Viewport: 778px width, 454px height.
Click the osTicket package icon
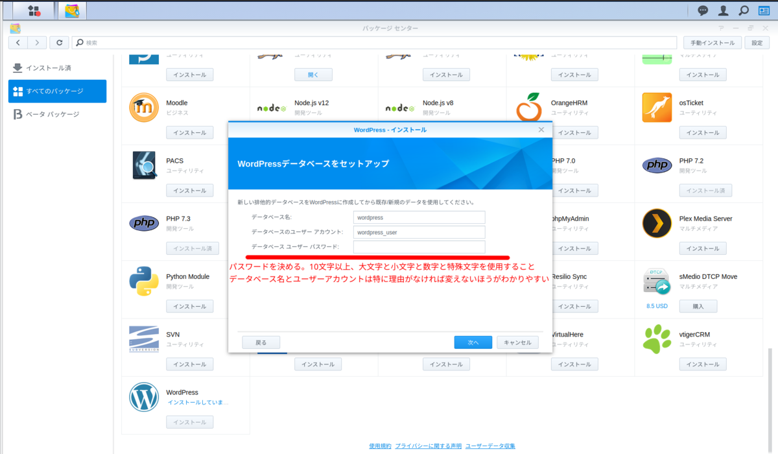657,108
